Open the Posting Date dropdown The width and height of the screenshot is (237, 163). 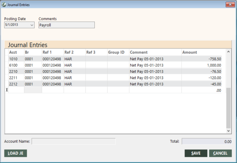(x=32, y=25)
